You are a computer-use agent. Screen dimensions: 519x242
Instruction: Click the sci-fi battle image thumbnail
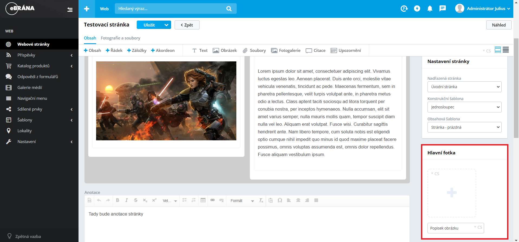point(166,101)
